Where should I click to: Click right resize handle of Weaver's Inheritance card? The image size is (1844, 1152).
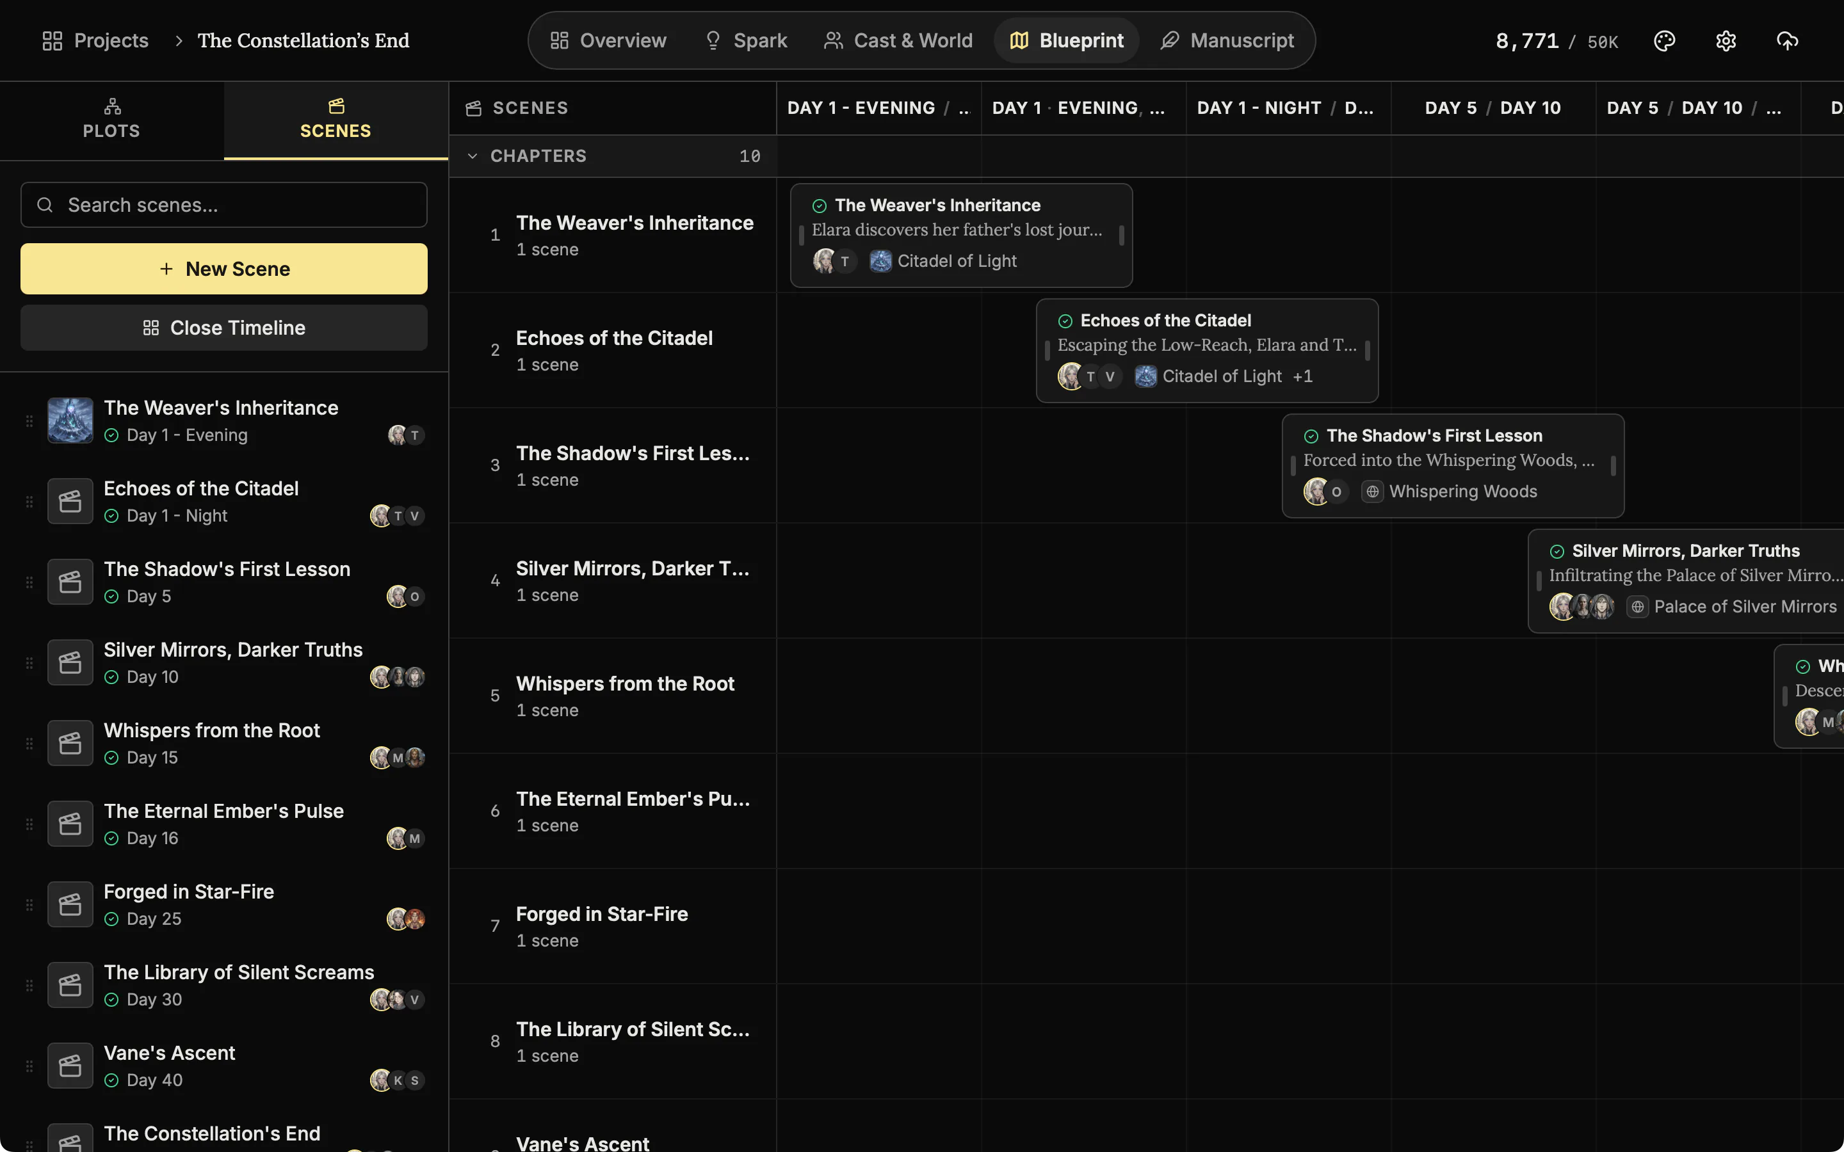click(1121, 236)
